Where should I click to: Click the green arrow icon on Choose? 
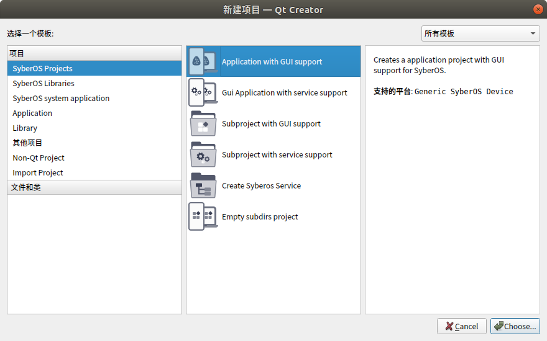pyautogui.click(x=499, y=326)
